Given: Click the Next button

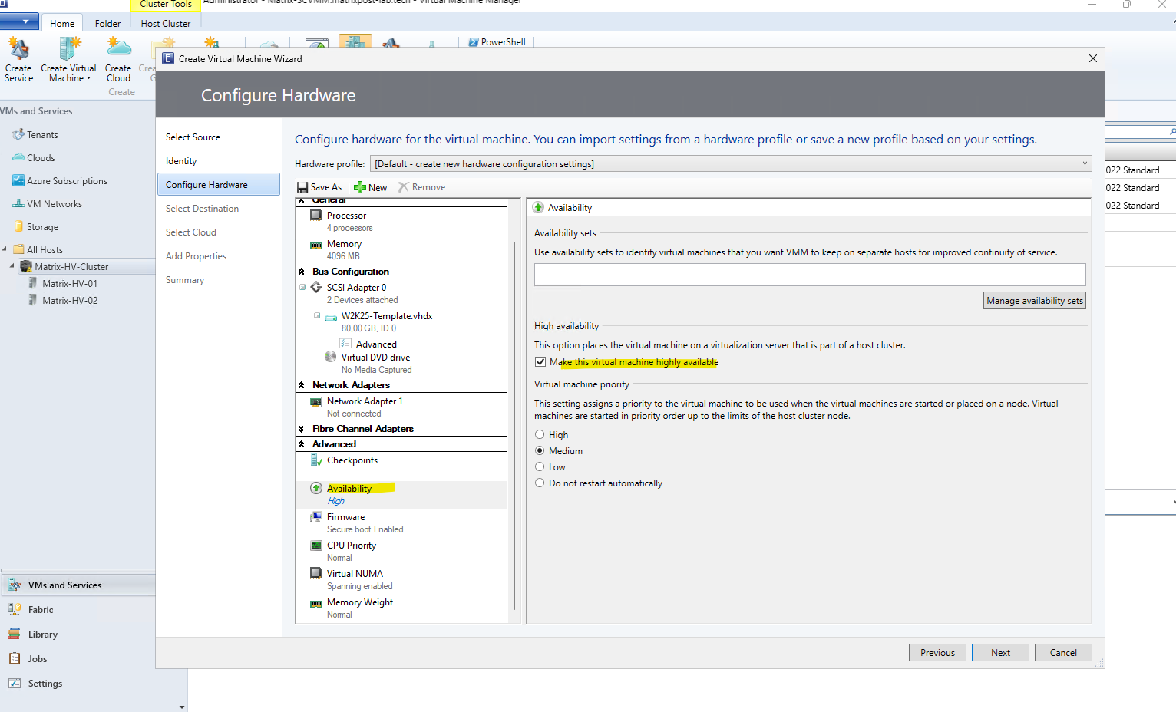Looking at the screenshot, I should [1000, 653].
